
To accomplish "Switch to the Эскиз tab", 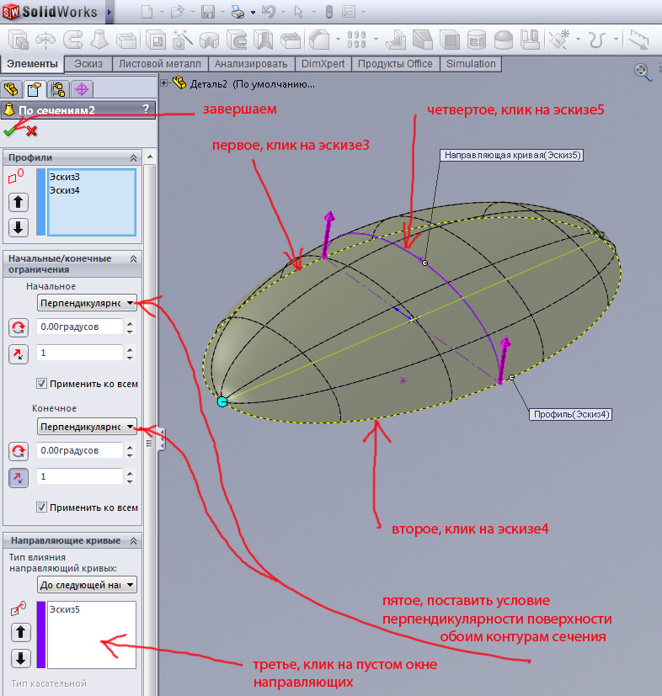I will tap(88, 64).
